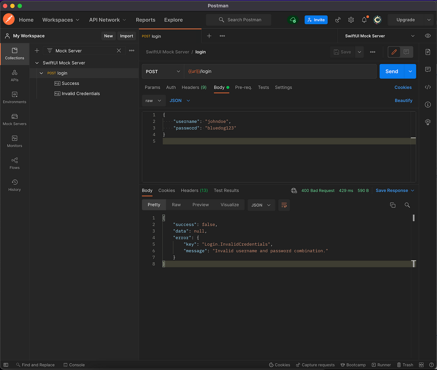
Task: Add a new request tab
Action: pos(209,36)
